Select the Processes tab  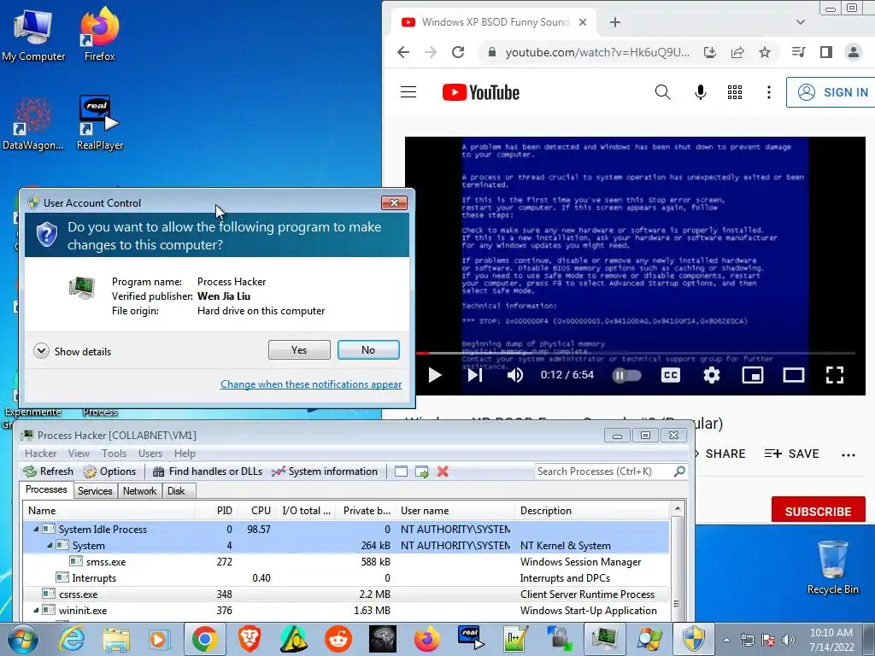[46, 489]
